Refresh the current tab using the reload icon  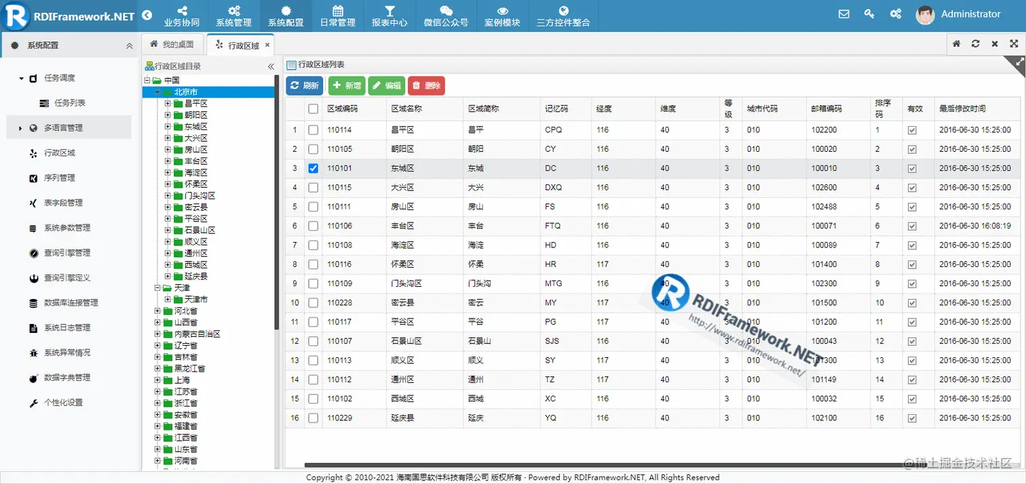click(975, 43)
